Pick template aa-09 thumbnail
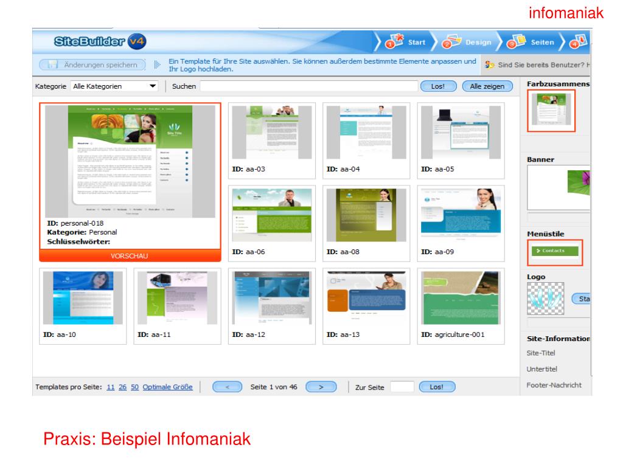This screenshot has width=623, height=467. (x=461, y=215)
